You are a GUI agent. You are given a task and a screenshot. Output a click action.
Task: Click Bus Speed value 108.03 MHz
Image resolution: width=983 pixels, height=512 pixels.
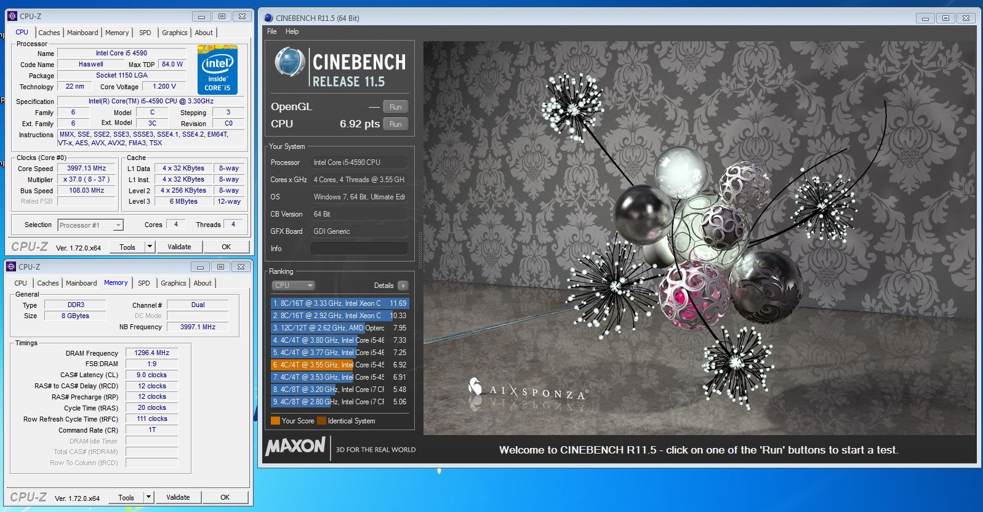click(x=86, y=190)
